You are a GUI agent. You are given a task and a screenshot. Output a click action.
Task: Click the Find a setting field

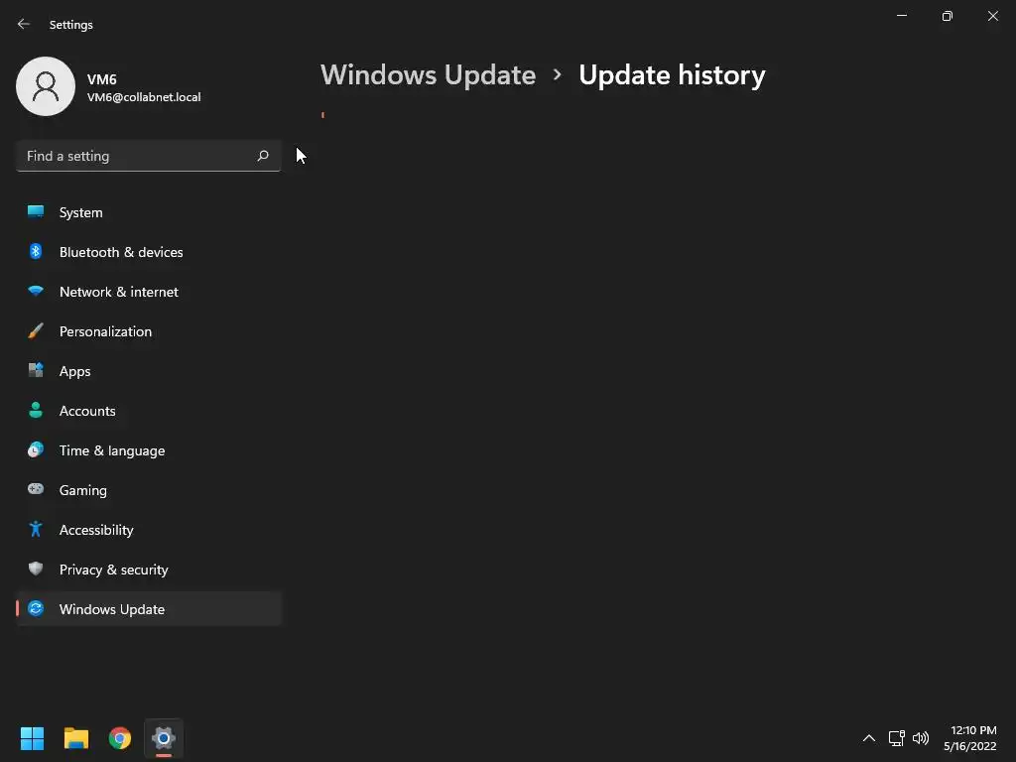click(x=149, y=156)
